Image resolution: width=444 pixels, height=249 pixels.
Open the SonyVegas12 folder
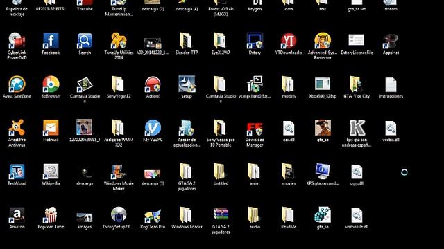[118, 84]
